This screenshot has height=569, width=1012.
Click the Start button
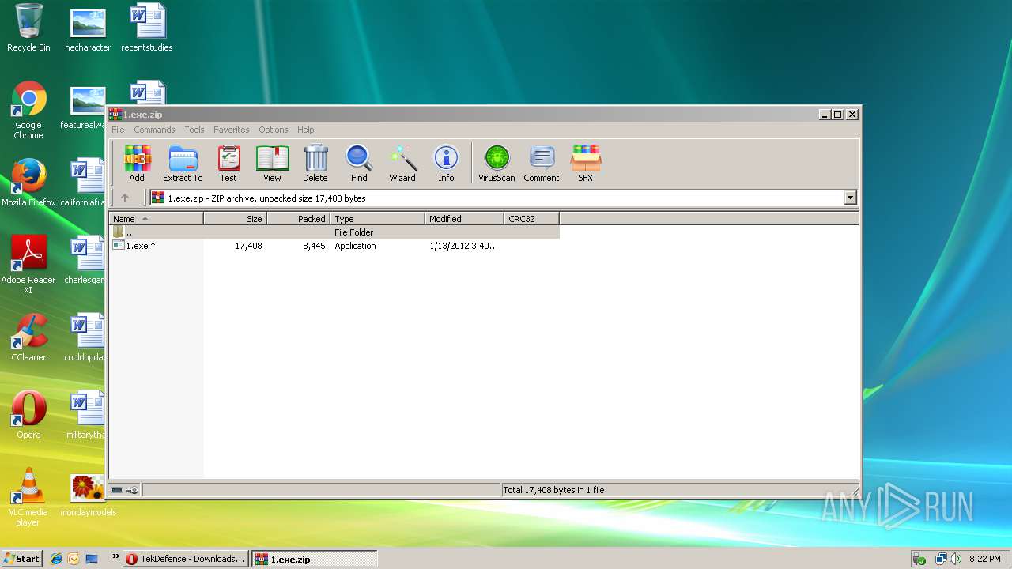pyautogui.click(x=22, y=559)
